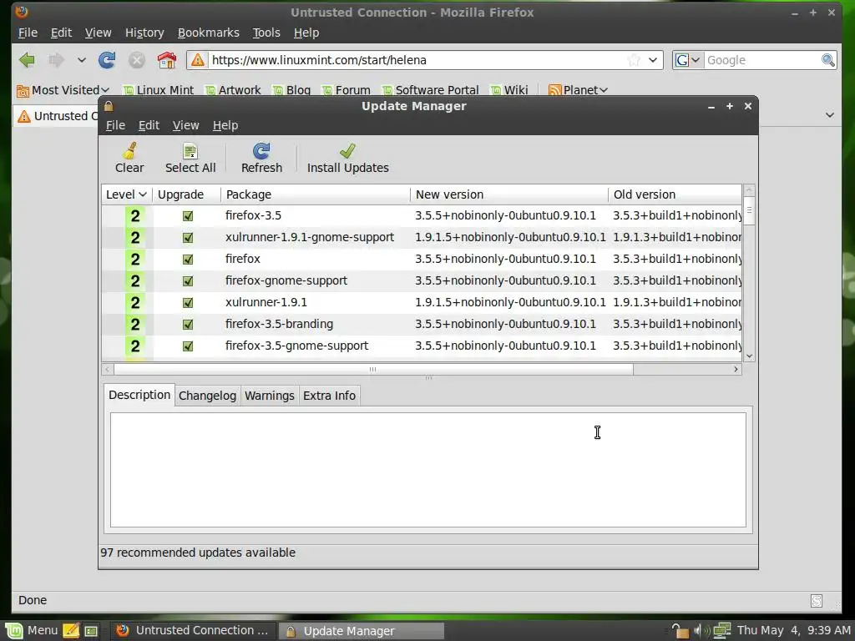
Task: Click Firefox stop loading icon
Action: [x=137, y=60]
